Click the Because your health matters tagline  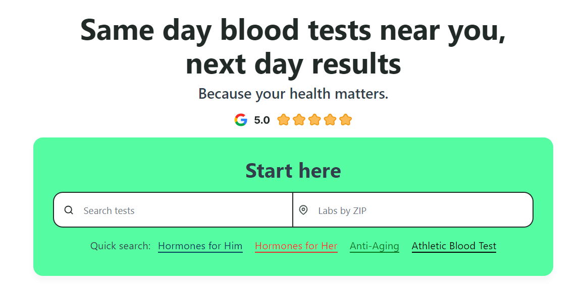click(293, 94)
